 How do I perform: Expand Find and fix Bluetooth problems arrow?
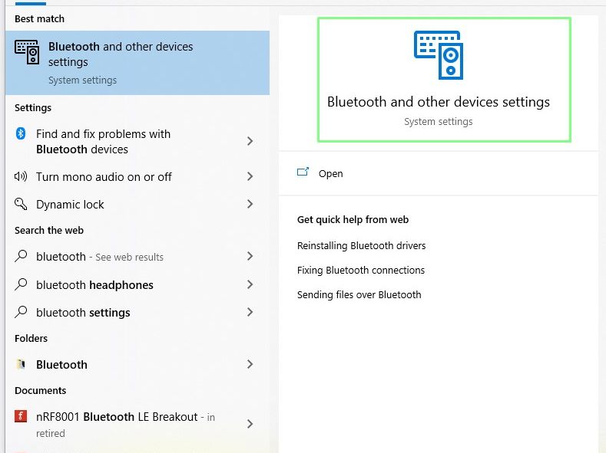(x=250, y=142)
